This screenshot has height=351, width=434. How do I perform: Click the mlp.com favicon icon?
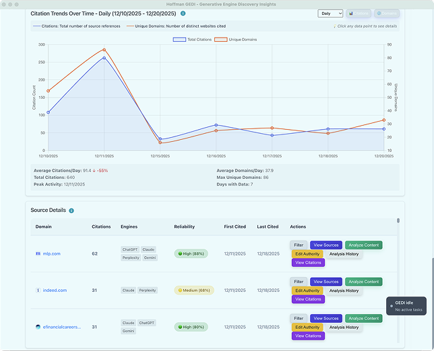click(38, 253)
